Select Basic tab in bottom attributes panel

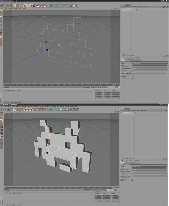tap(122, 163)
